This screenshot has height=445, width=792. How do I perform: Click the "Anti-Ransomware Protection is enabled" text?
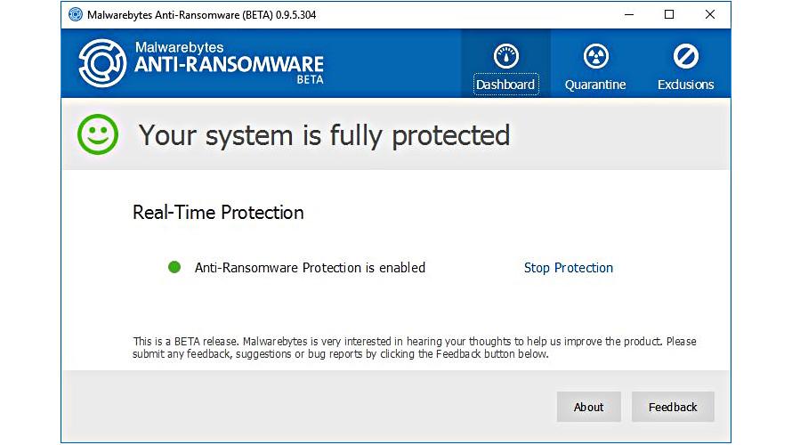click(x=310, y=268)
